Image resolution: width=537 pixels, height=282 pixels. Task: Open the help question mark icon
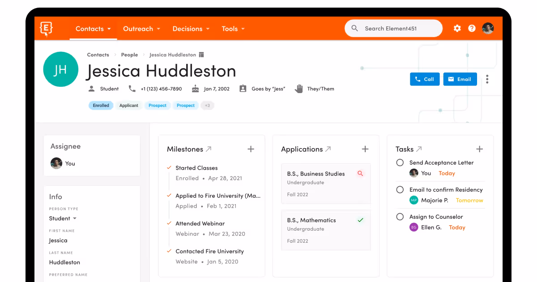[x=472, y=29]
